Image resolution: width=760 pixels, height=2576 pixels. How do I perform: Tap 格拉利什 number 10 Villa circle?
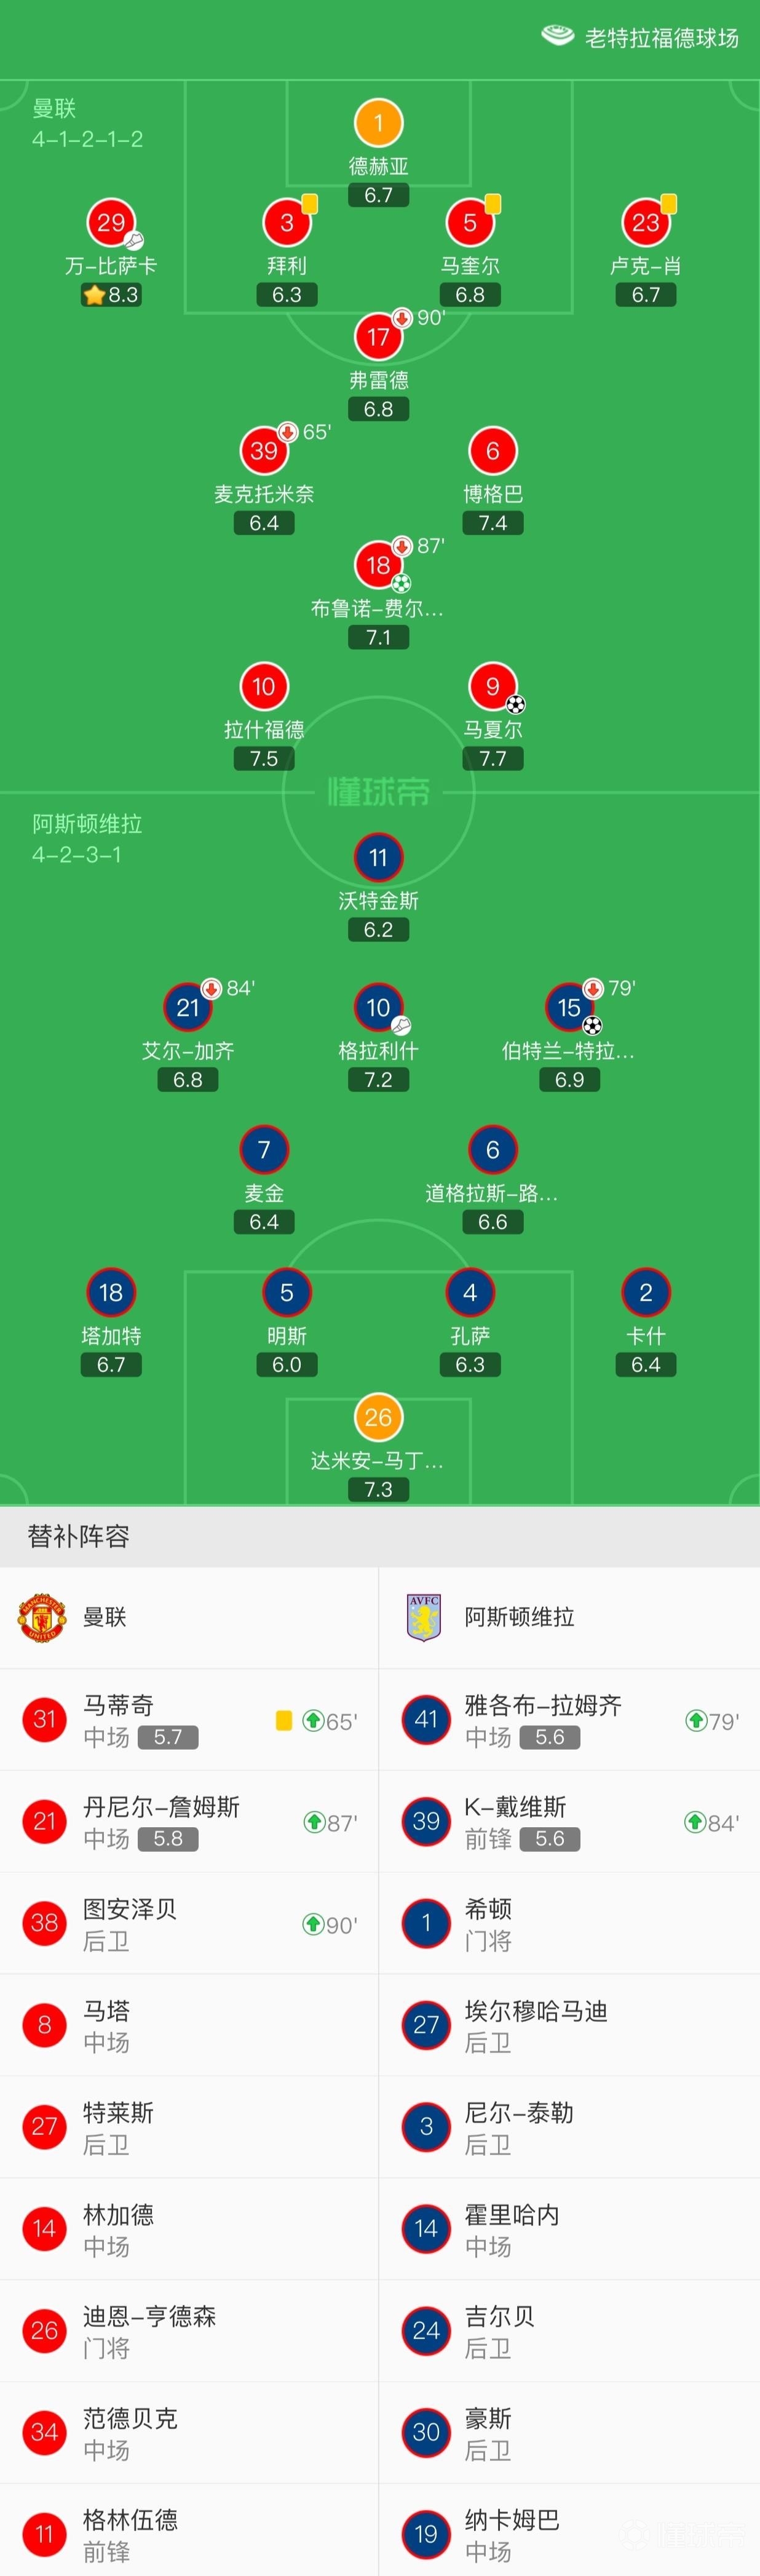378,1007
